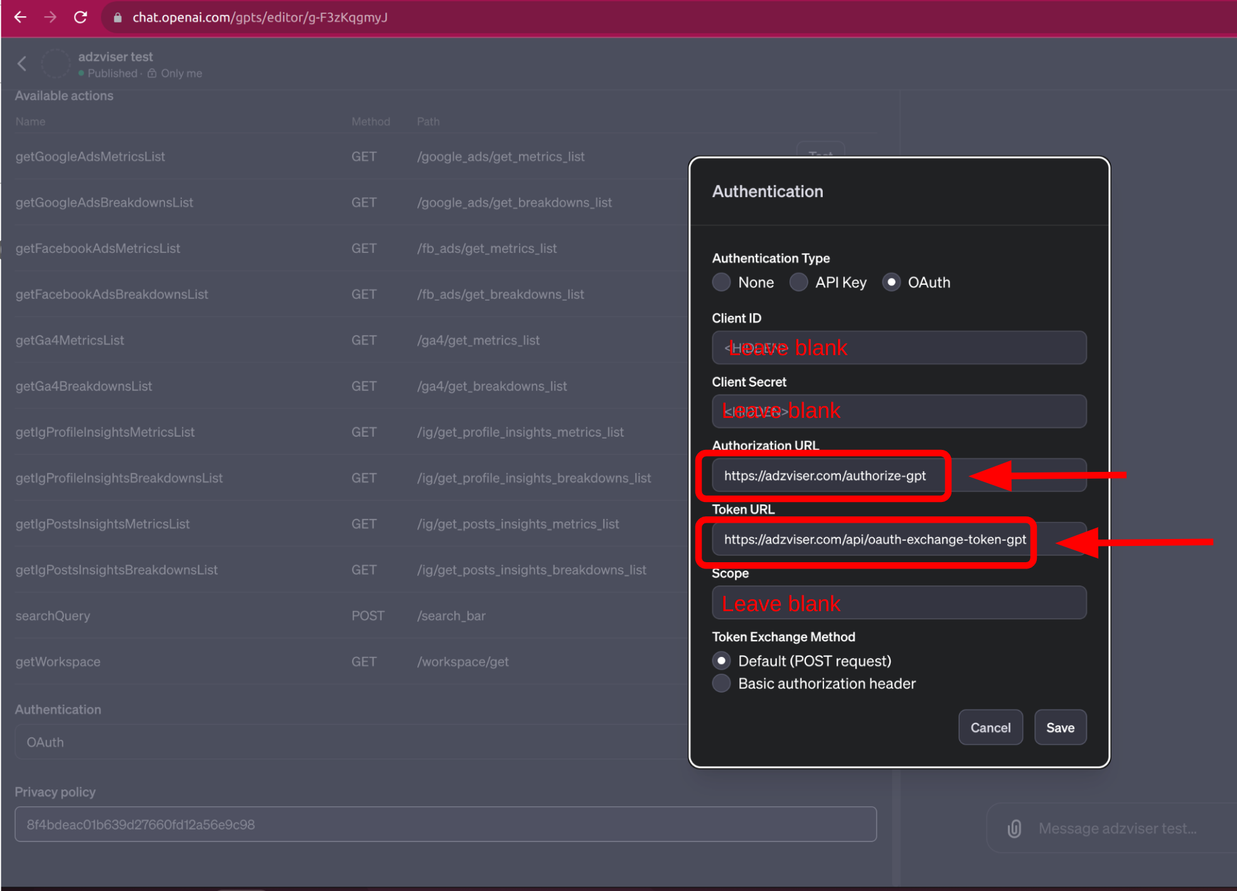Cancel the authentication dialog
The height and width of the screenshot is (891, 1237).
click(991, 727)
